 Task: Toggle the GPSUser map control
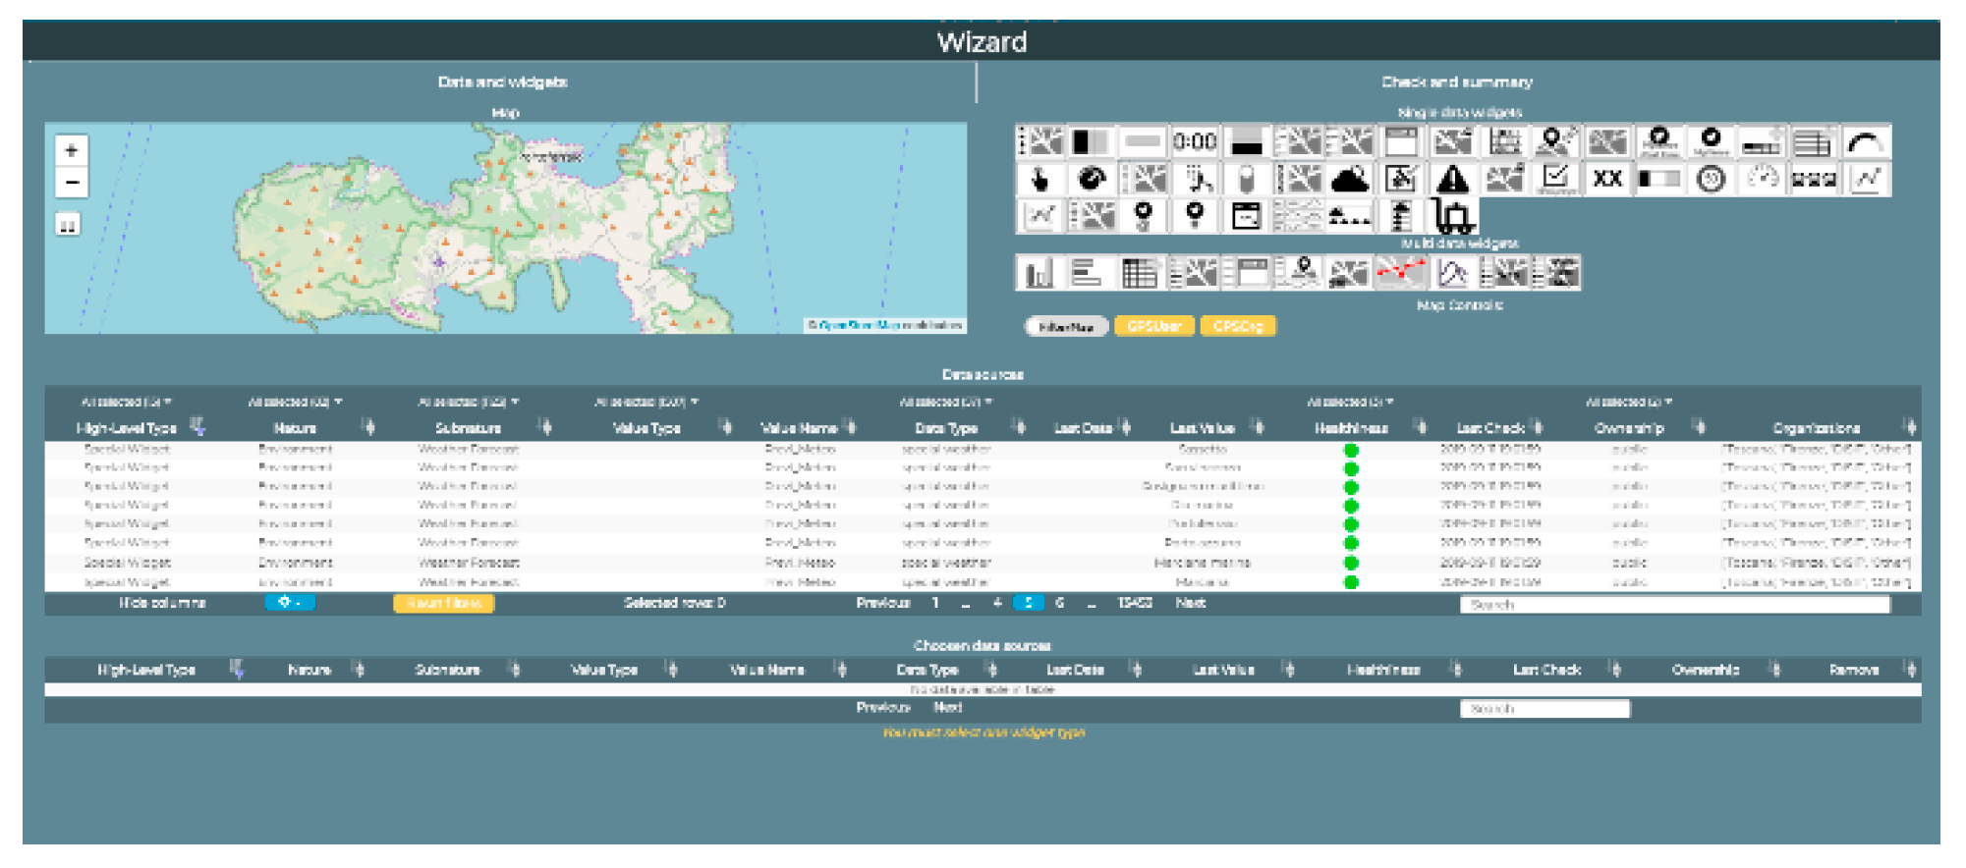pyautogui.click(x=1153, y=327)
